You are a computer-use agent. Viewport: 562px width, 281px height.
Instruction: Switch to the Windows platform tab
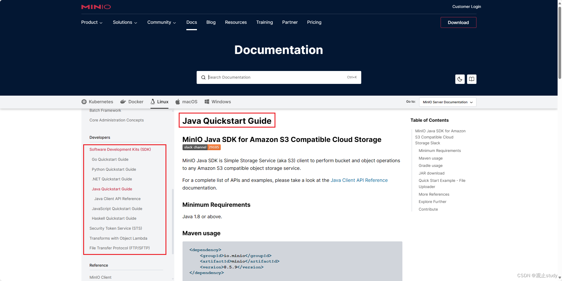tap(218, 102)
